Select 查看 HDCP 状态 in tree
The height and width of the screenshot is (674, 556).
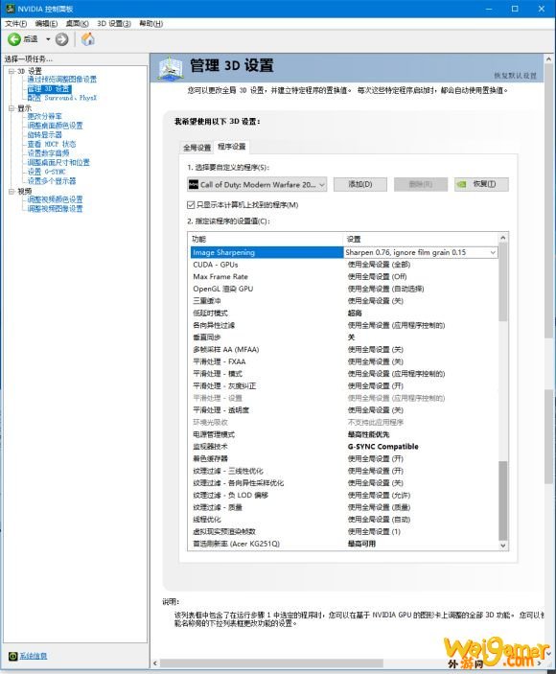[52, 144]
